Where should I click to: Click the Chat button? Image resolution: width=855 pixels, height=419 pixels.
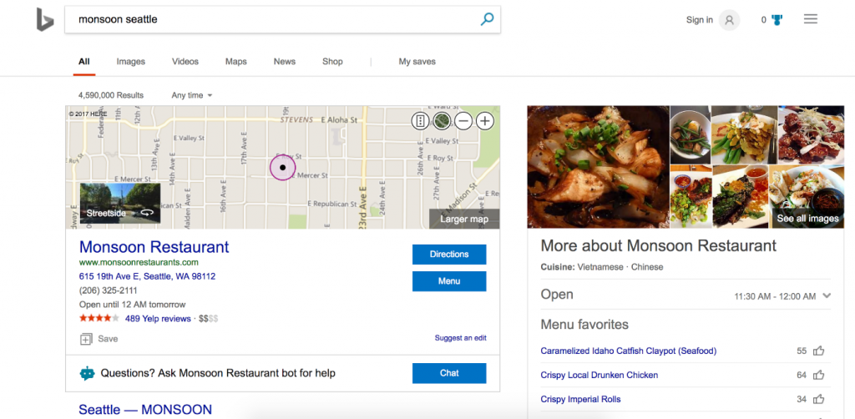pos(449,373)
